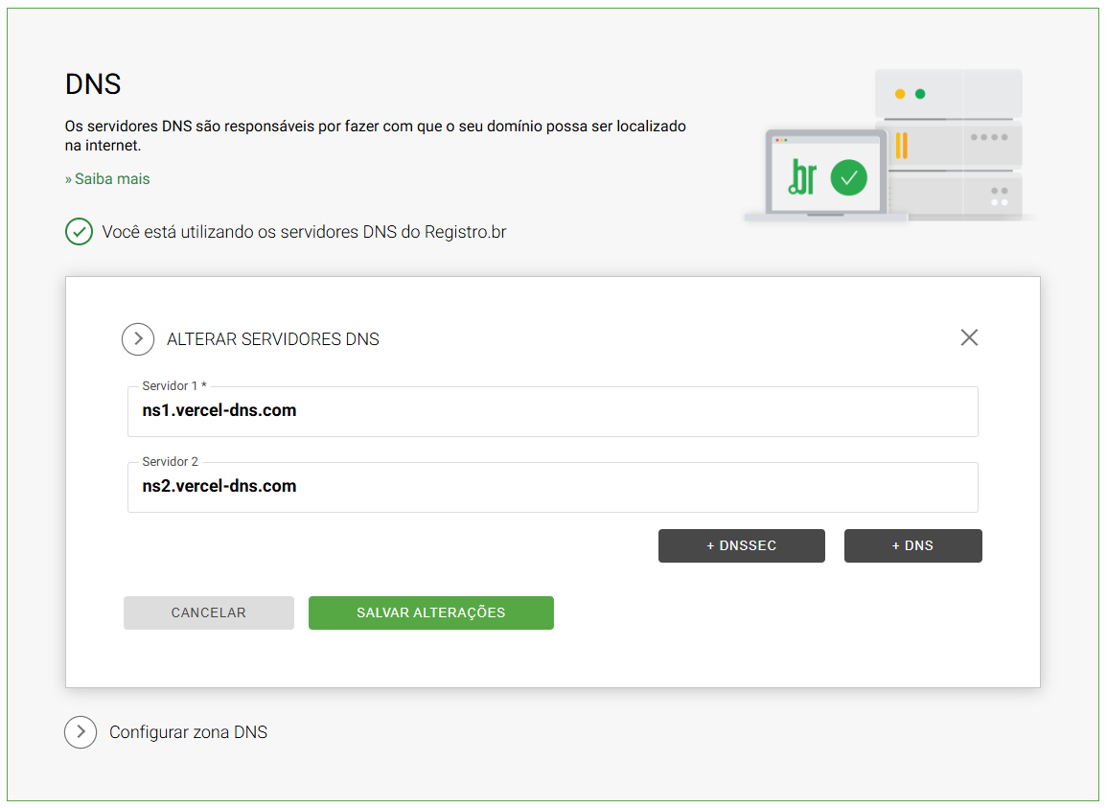Click the Registro.br DNS servers status text
1107x808 pixels.
304,232
